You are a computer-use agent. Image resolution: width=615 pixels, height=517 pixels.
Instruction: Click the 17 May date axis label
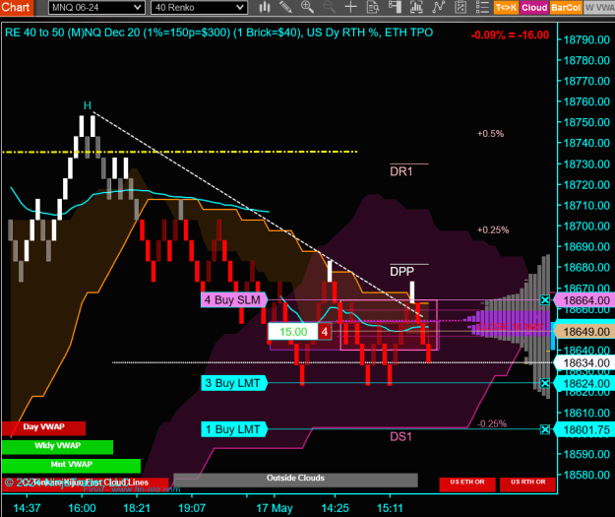[x=275, y=508]
